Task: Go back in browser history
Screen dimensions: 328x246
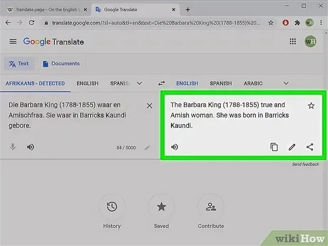Action: tap(8, 22)
